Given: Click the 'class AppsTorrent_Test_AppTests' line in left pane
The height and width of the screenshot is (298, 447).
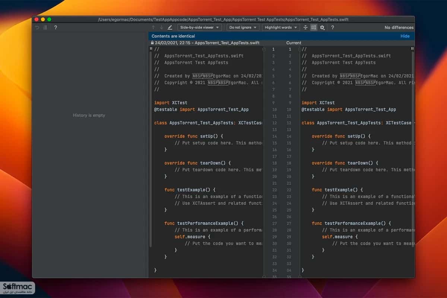Looking at the screenshot, I should point(208,123).
